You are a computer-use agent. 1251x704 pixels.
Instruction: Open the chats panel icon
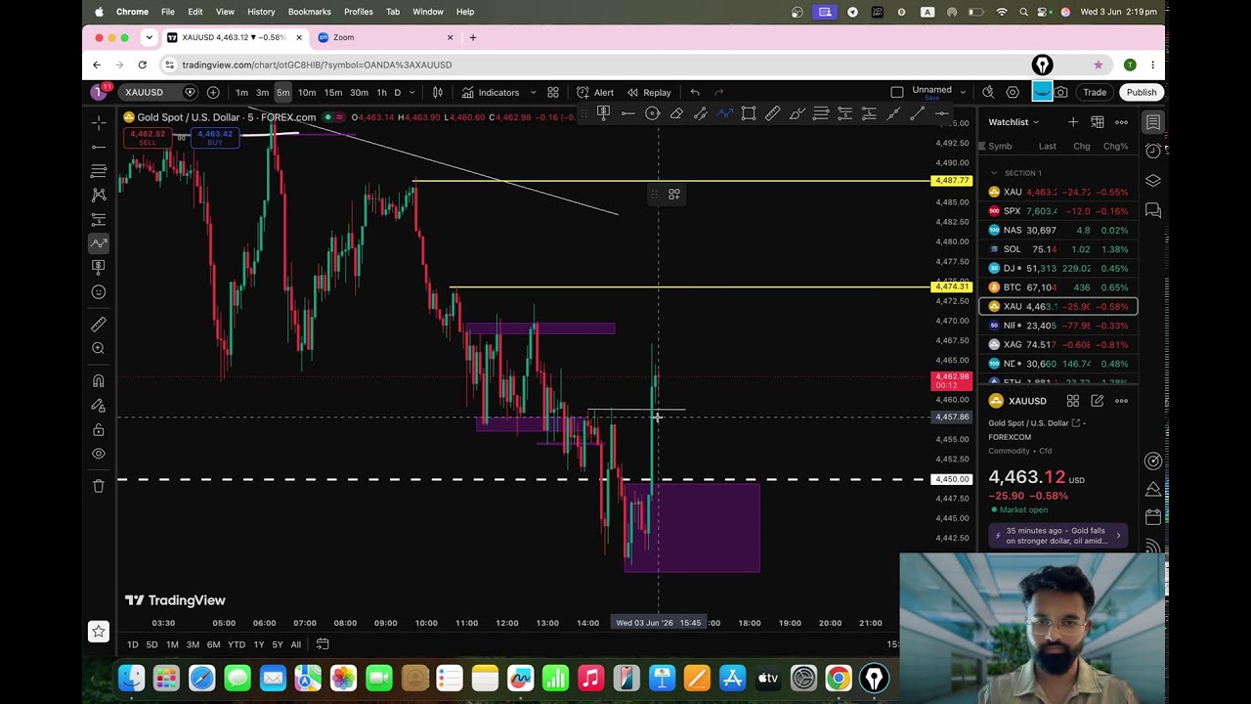[1153, 210]
